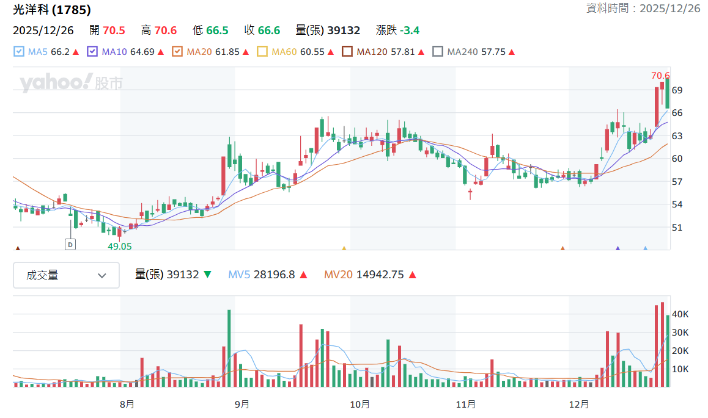This screenshot has height=418, width=708.
Task: Toggle off the MA20 checkbox
Action: coord(177,51)
